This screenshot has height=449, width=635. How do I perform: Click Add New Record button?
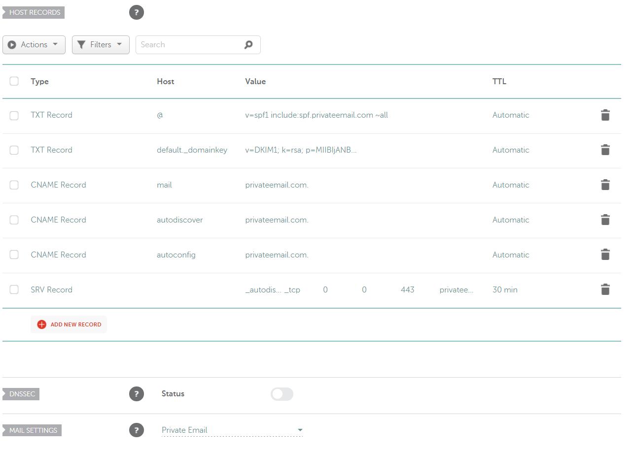pyautogui.click(x=69, y=324)
